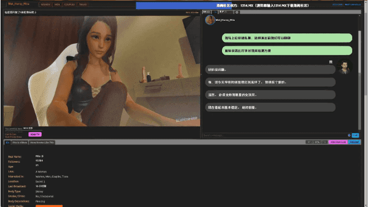Click the Cam To Cam link
The height and width of the screenshot is (207, 368).
tap(11, 134)
